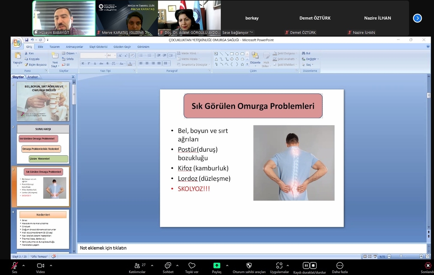Open the Ekle ribbon tab
Image resolution: width=434 pixels, height=275 pixels.
[41, 47]
